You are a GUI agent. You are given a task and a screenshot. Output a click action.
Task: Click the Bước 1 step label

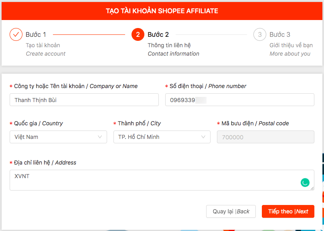tap(36, 34)
